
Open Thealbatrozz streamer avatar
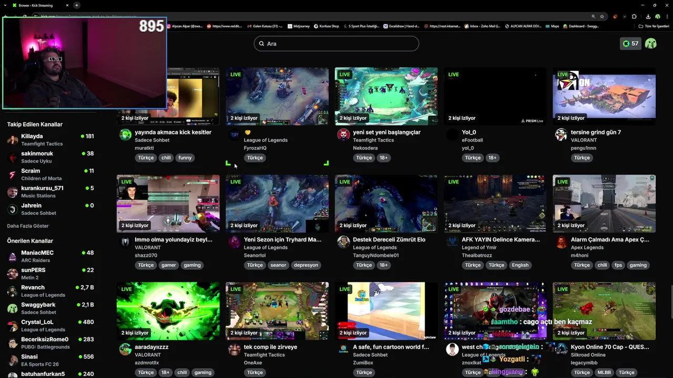point(452,242)
